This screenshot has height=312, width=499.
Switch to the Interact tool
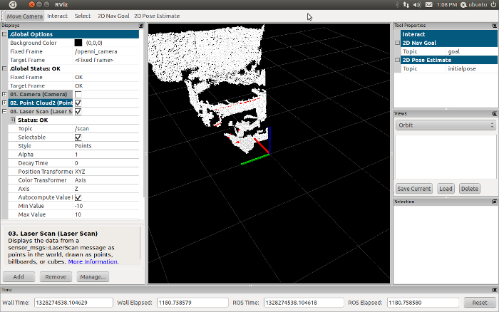click(x=57, y=15)
